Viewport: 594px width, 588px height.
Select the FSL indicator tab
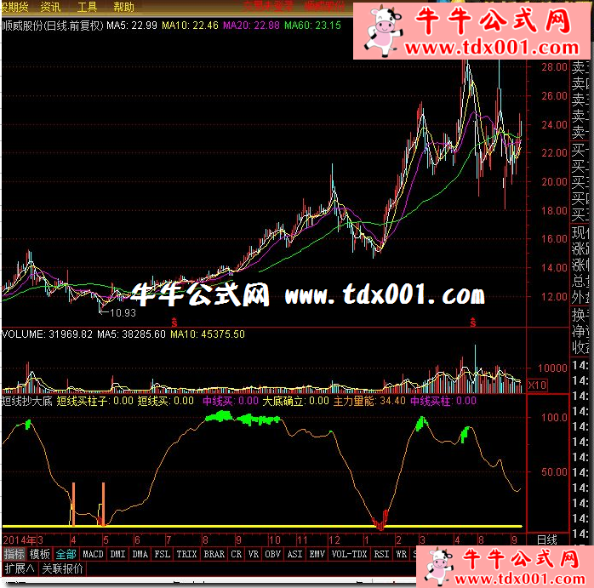pyautogui.click(x=163, y=554)
